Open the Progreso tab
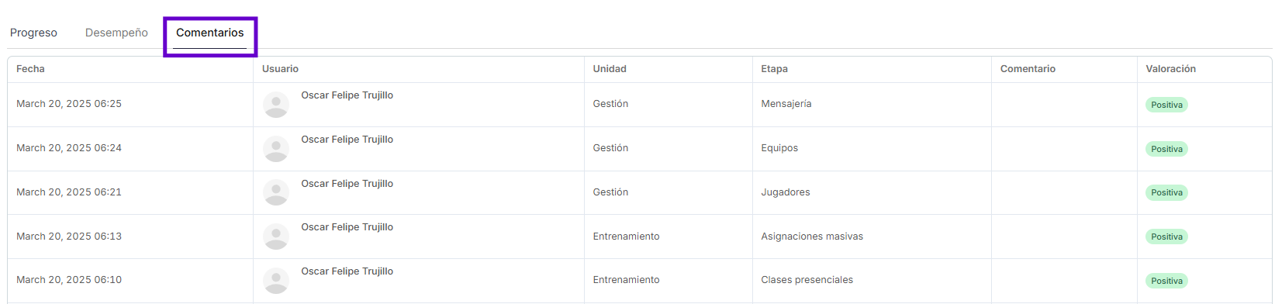 (x=33, y=33)
